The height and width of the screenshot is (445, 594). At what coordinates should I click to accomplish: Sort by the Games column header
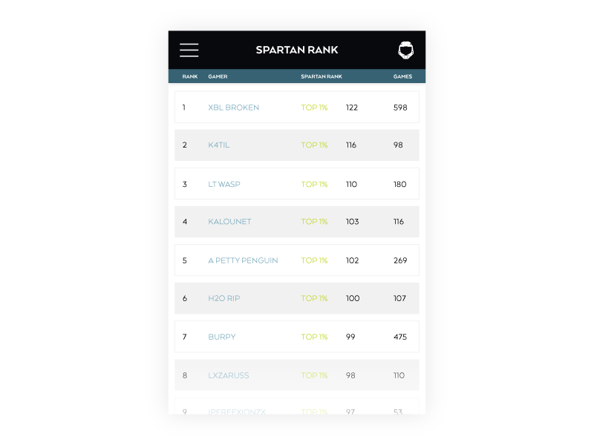(402, 76)
